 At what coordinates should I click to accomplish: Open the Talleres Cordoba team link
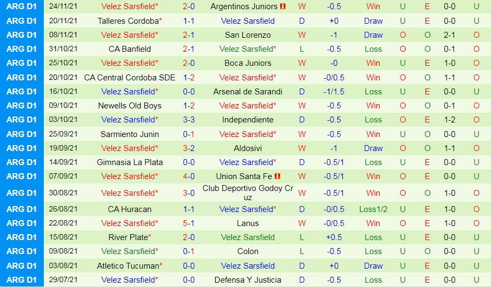[x=128, y=21]
